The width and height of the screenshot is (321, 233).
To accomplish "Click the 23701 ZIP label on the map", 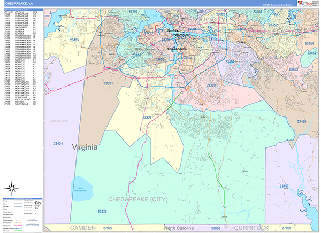I will (136, 55).
